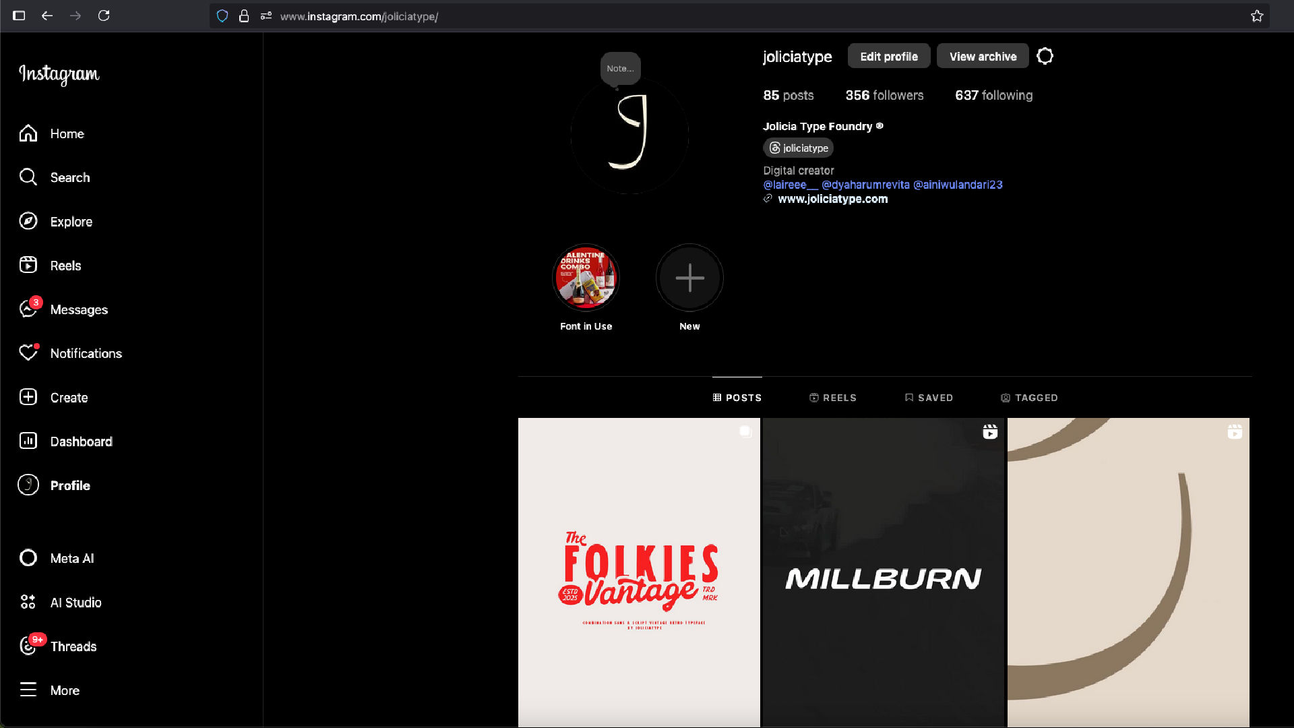Viewport: 1294px width, 728px height.
Task: Reload the page with refresh icon
Action: pos(104,16)
